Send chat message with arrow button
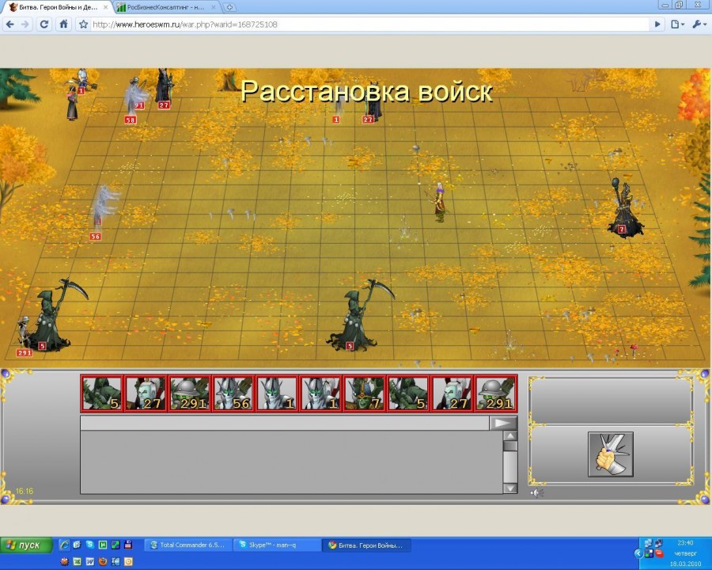712x570 pixels. pos(502,424)
